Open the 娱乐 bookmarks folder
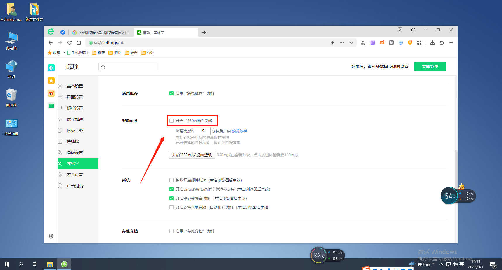 tap(131, 53)
